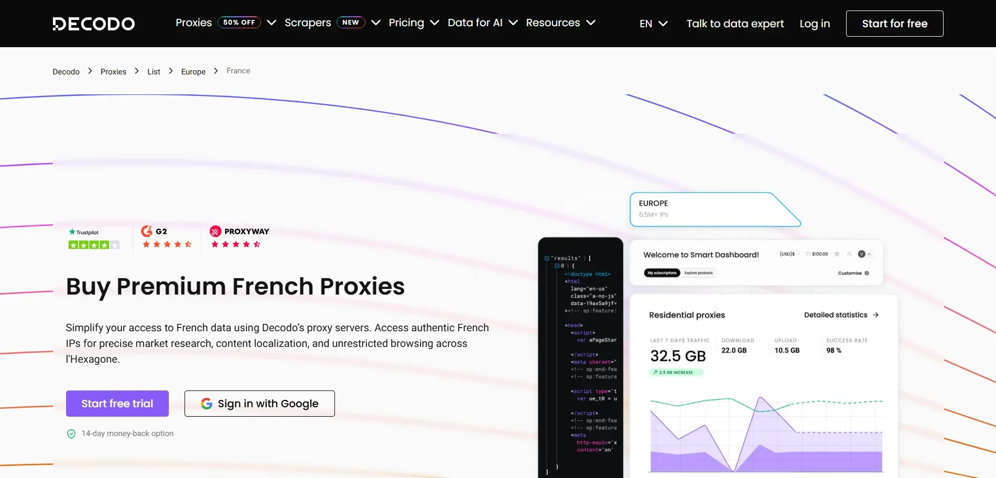Select Europe in the breadcrumb trail
Screen dimensions: 996x478
click(193, 71)
